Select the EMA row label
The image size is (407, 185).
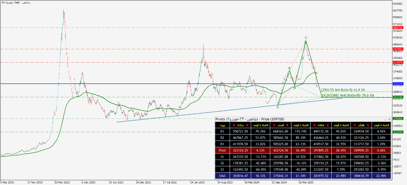(222, 175)
